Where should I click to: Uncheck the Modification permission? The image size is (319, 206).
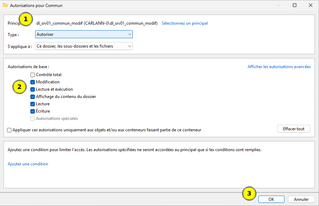point(32,82)
